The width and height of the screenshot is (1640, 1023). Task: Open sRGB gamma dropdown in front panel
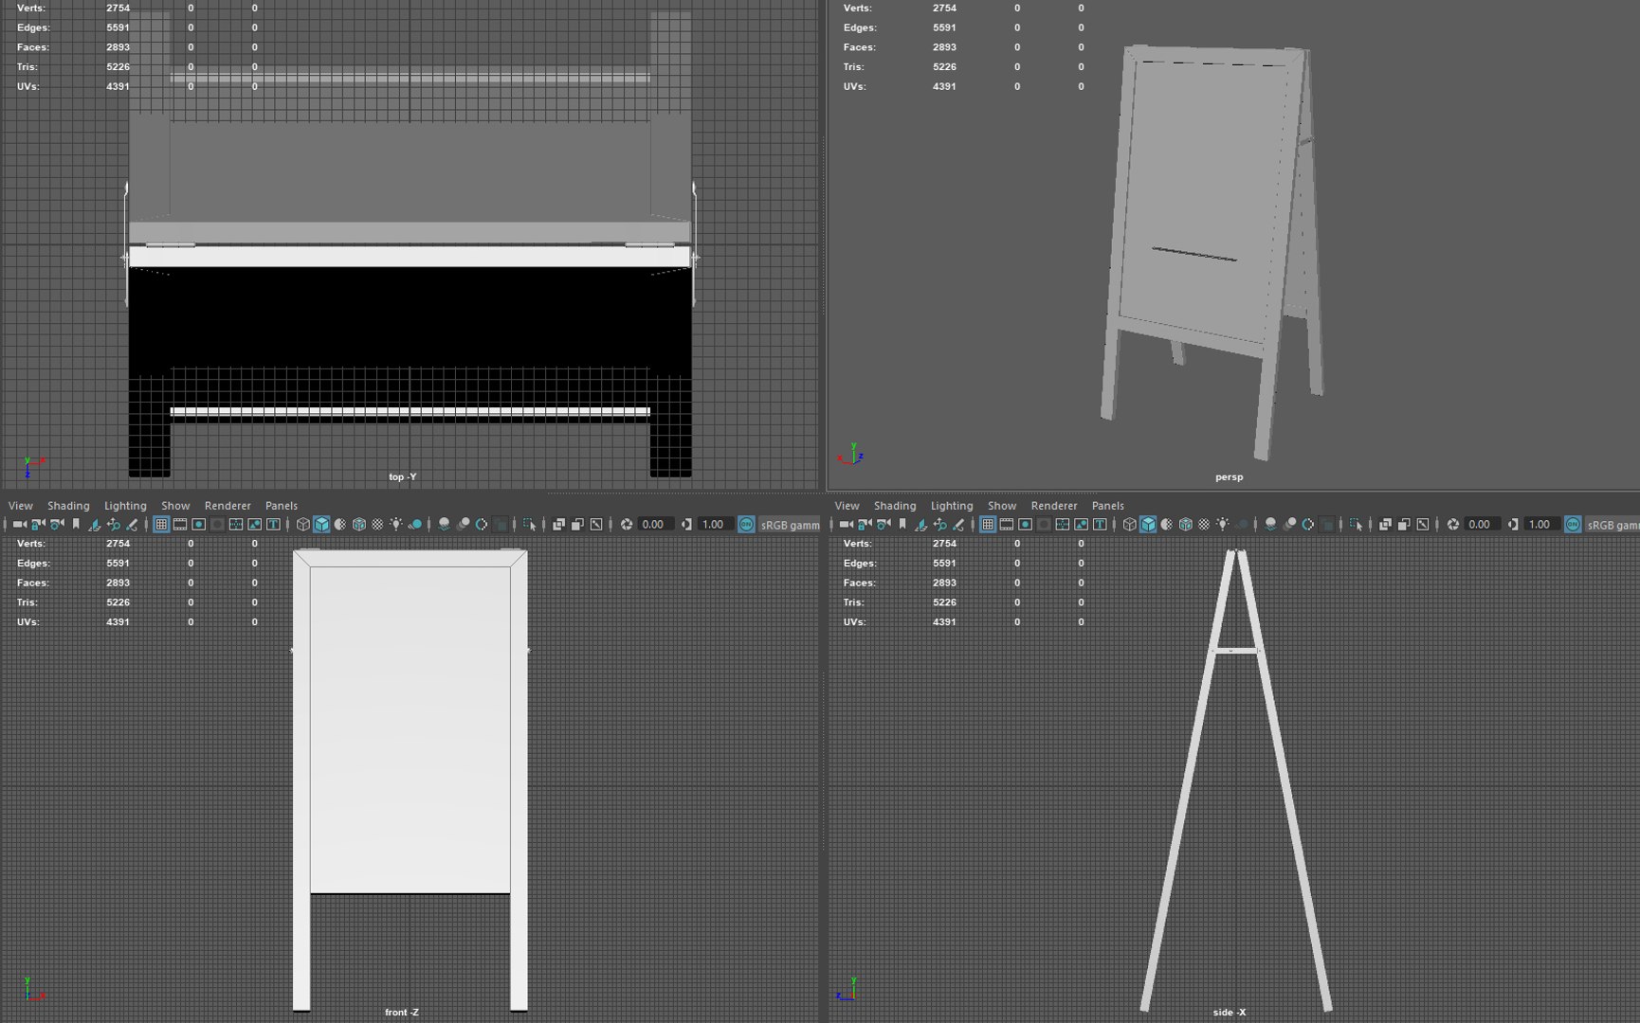790,524
